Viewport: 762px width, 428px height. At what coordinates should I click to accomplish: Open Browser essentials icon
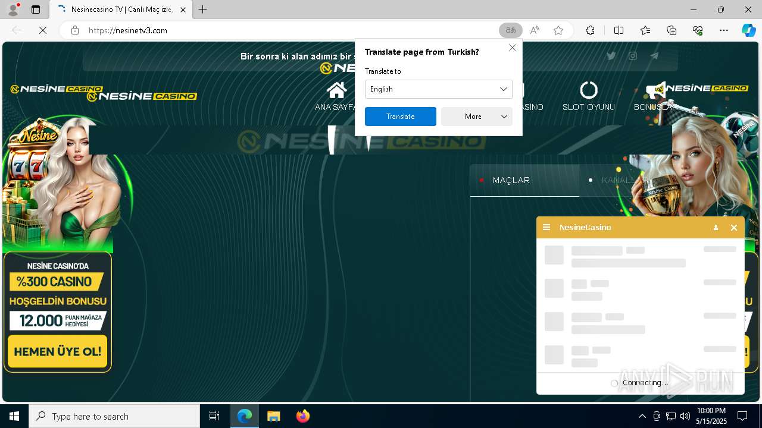698,30
